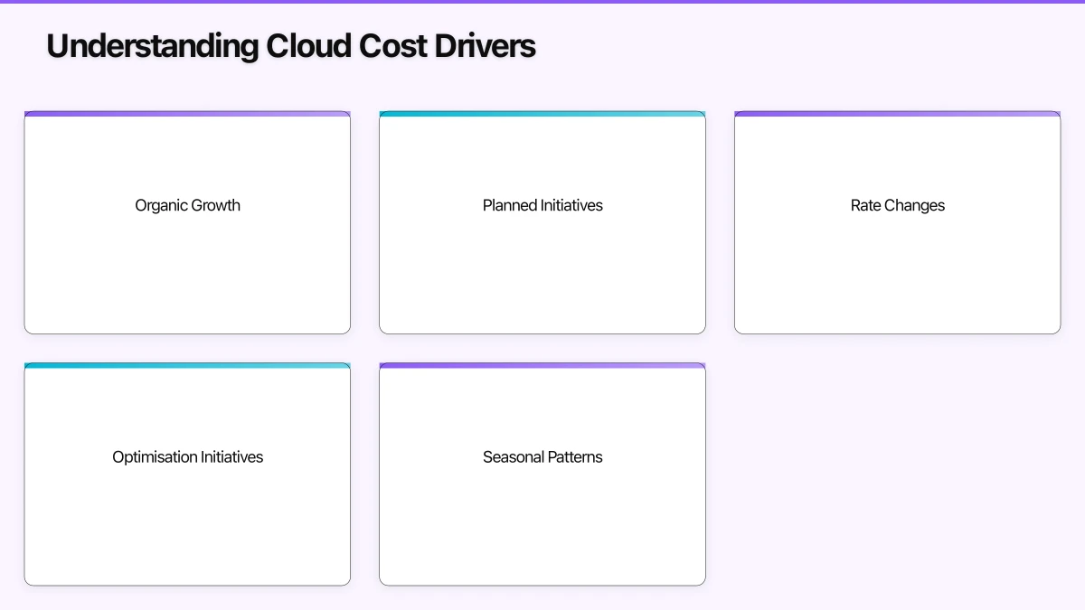Click the teal header strip on Planned Initiatives

click(542, 114)
